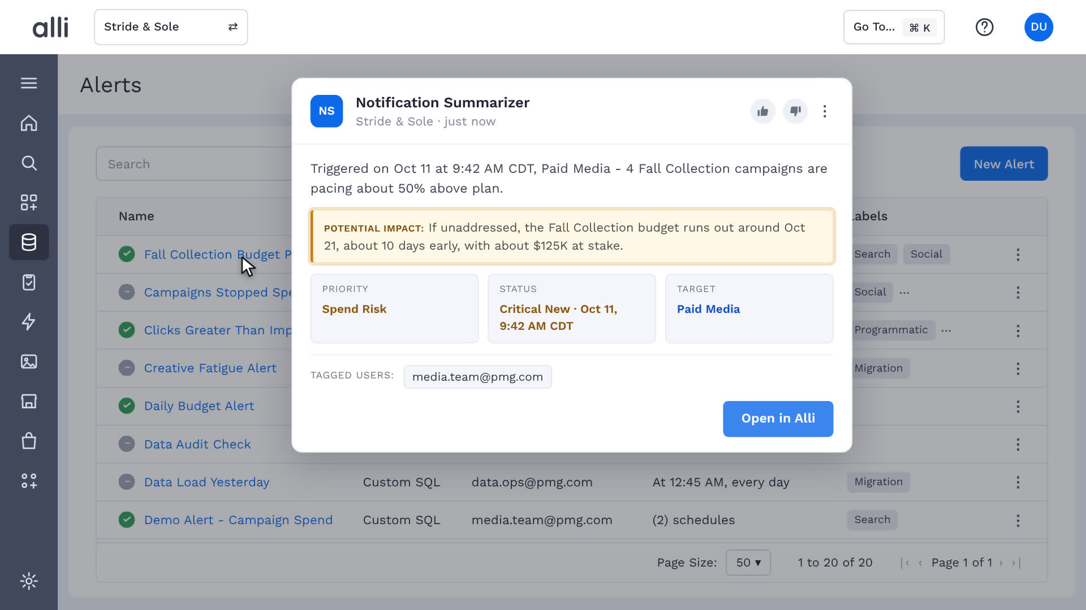Open sidebar search magnifier icon
This screenshot has height=610, width=1086.
click(29, 163)
